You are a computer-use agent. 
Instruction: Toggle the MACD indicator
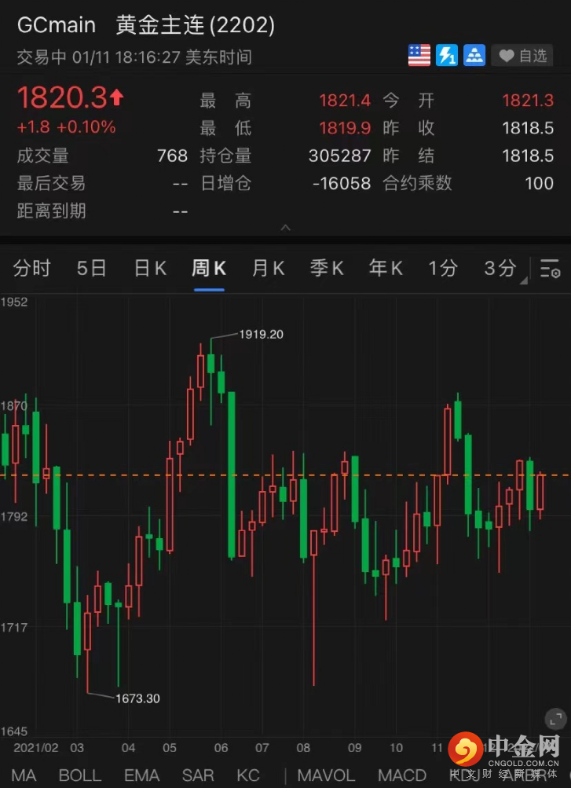tap(402, 775)
